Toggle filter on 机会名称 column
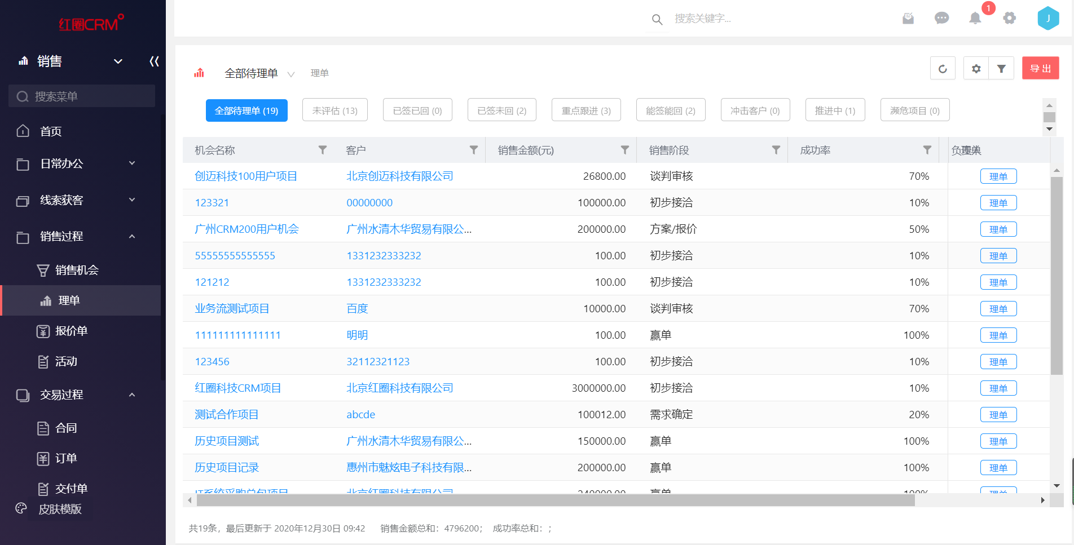 pos(322,150)
